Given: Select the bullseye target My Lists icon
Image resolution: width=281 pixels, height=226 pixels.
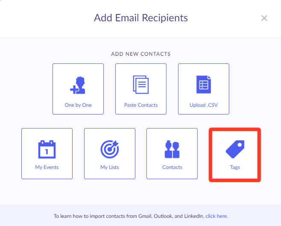Looking at the screenshot, I should [x=110, y=149].
